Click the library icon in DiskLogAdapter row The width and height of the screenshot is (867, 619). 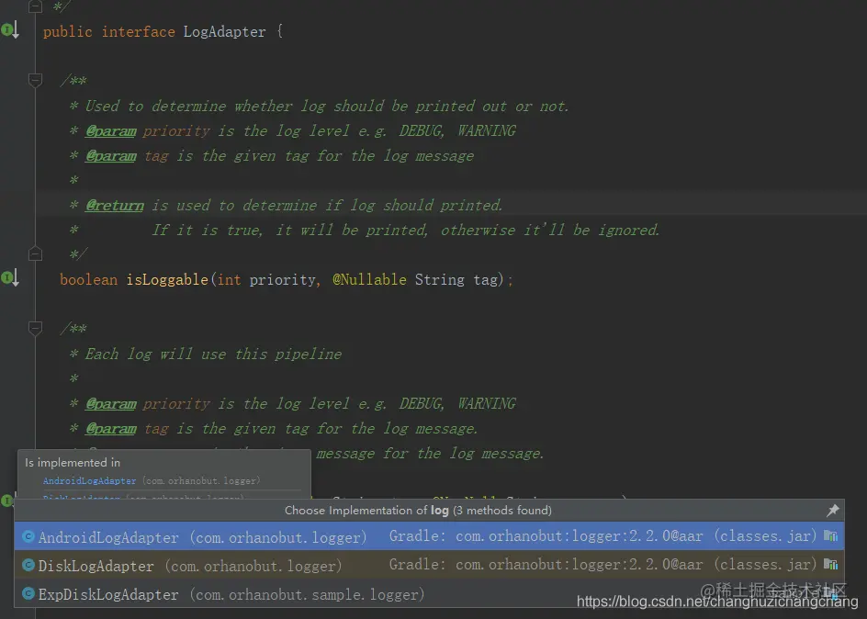click(x=830, y=564)
